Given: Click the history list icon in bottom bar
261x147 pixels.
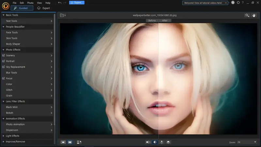Looking at the screenshot, I should [79, 142].
